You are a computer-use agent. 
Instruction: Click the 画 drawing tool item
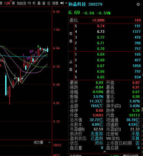tap(1, 3)
